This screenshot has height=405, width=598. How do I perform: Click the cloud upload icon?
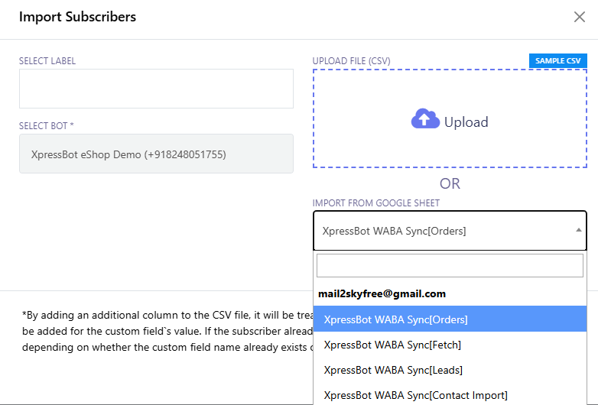tap(425, 120)
